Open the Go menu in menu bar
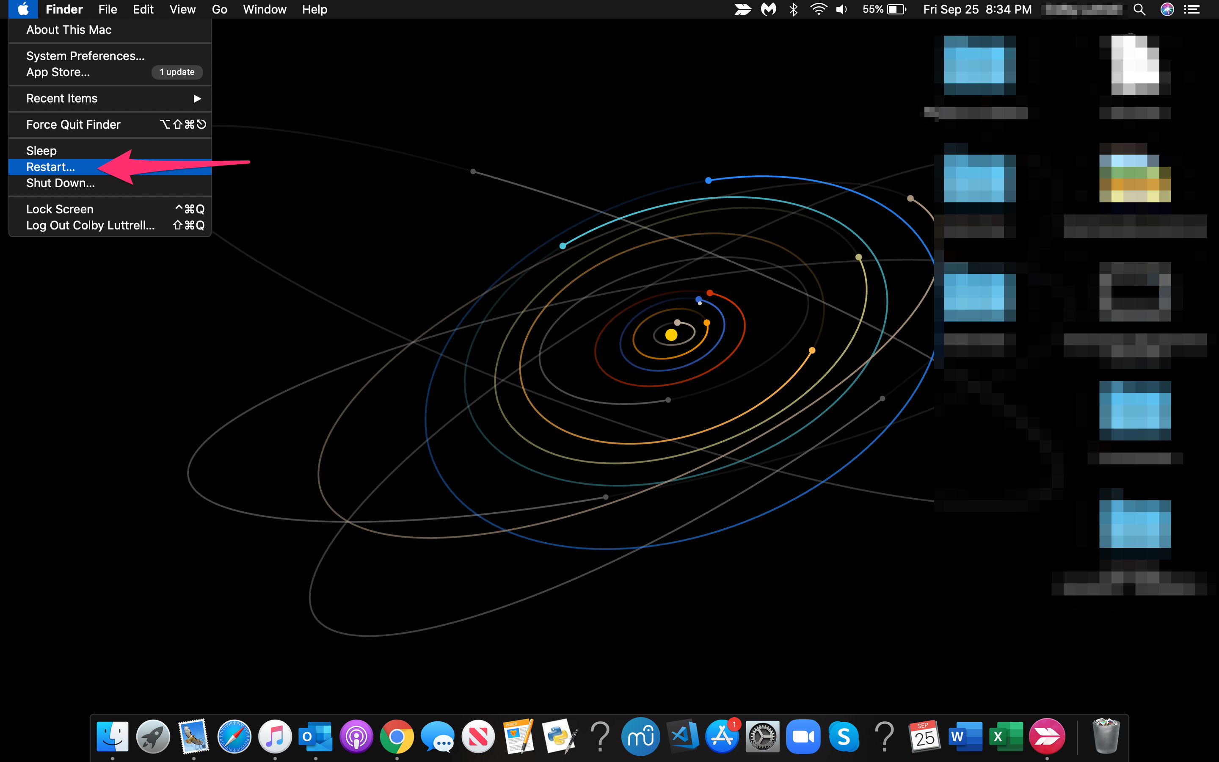 click(x=219, y=10)
